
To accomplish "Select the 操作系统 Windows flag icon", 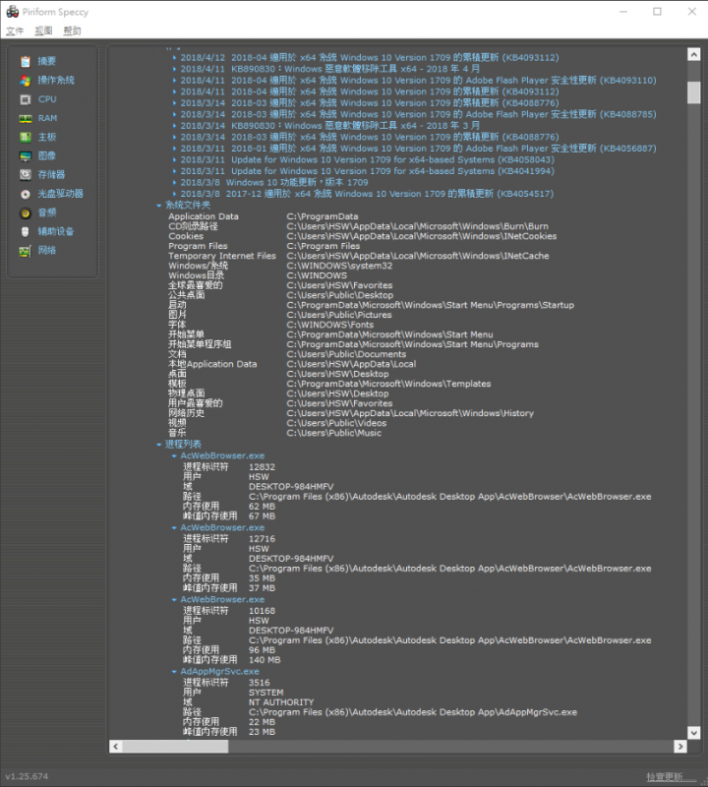I will pyautogui.click(x=26, y=81).
